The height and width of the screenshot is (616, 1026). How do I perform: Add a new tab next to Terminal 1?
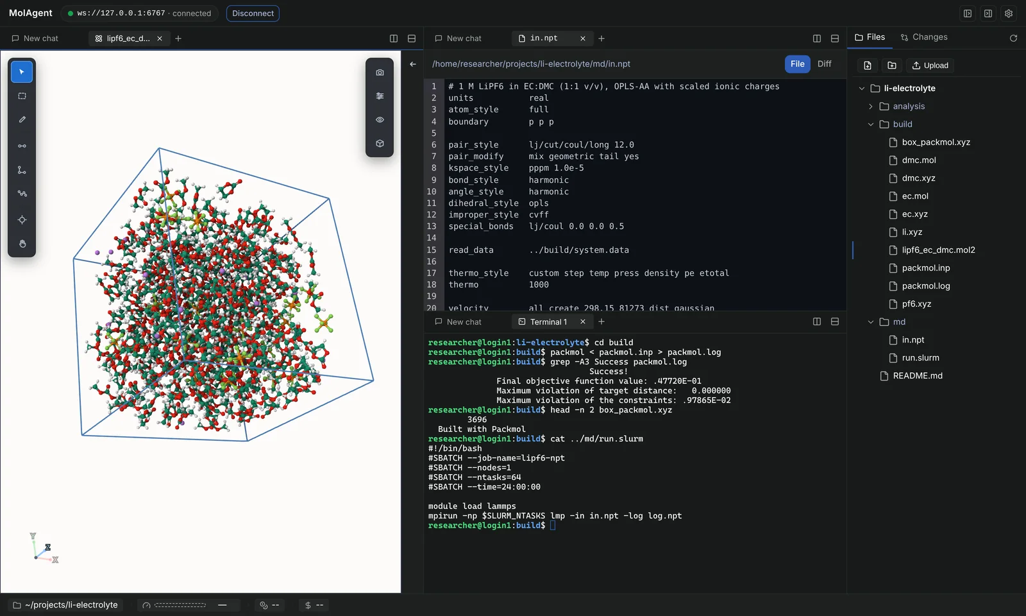601,321
